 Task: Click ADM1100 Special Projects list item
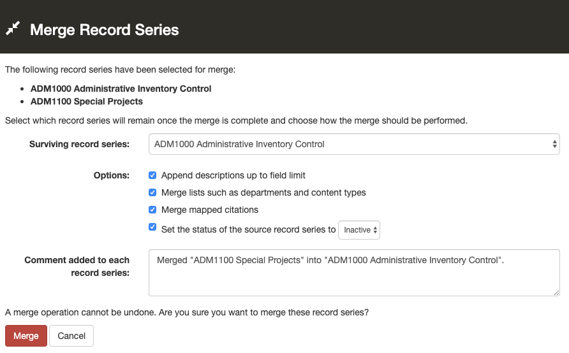(x=87, y=101)
